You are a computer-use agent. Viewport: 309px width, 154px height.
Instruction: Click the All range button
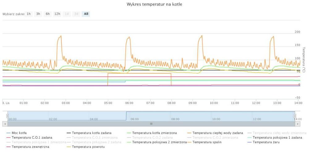click(86, 14)
